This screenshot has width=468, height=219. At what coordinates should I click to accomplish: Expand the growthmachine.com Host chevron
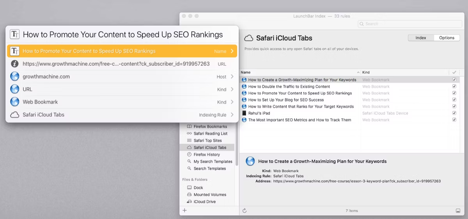coord(232,77)
